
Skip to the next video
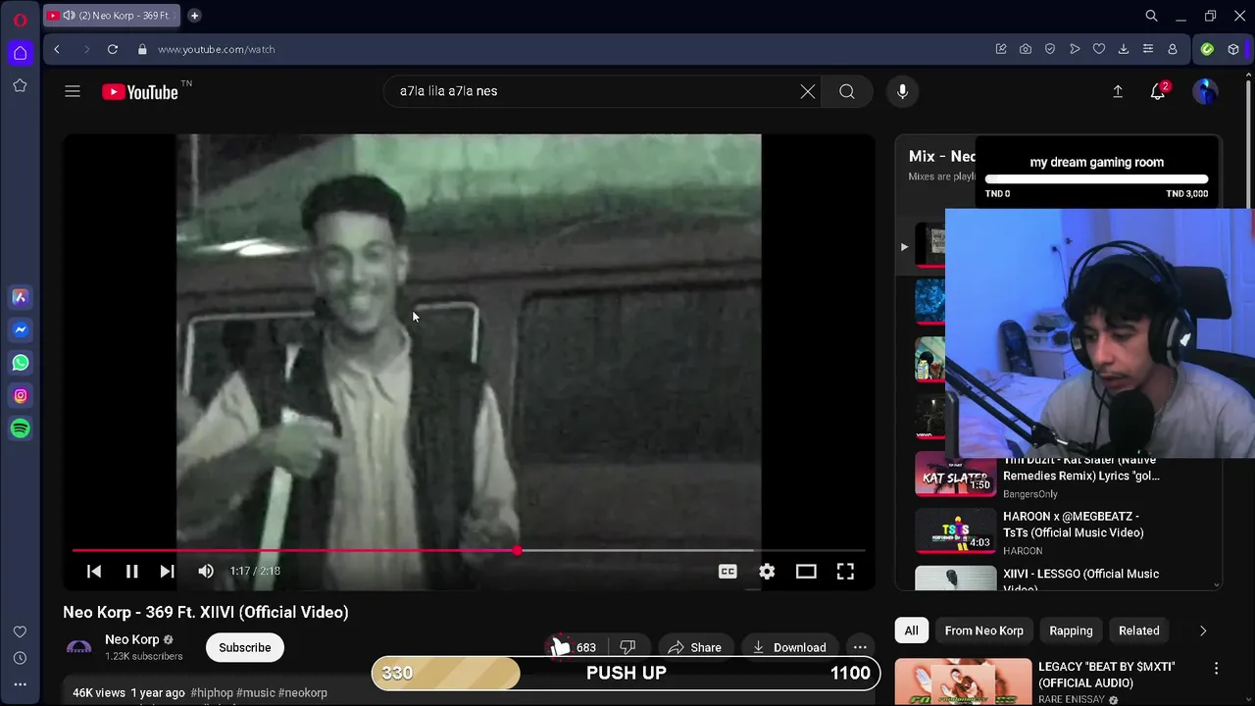[168, 571]
